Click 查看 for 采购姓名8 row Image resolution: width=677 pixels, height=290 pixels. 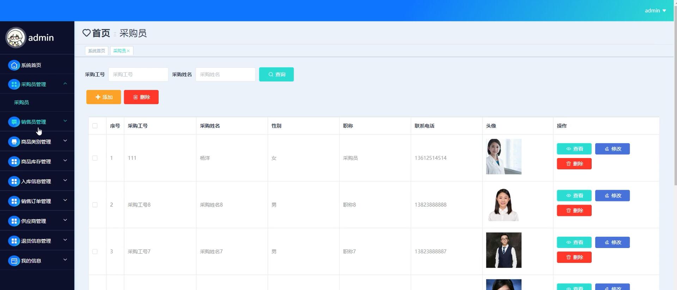(x=574, y=195)
